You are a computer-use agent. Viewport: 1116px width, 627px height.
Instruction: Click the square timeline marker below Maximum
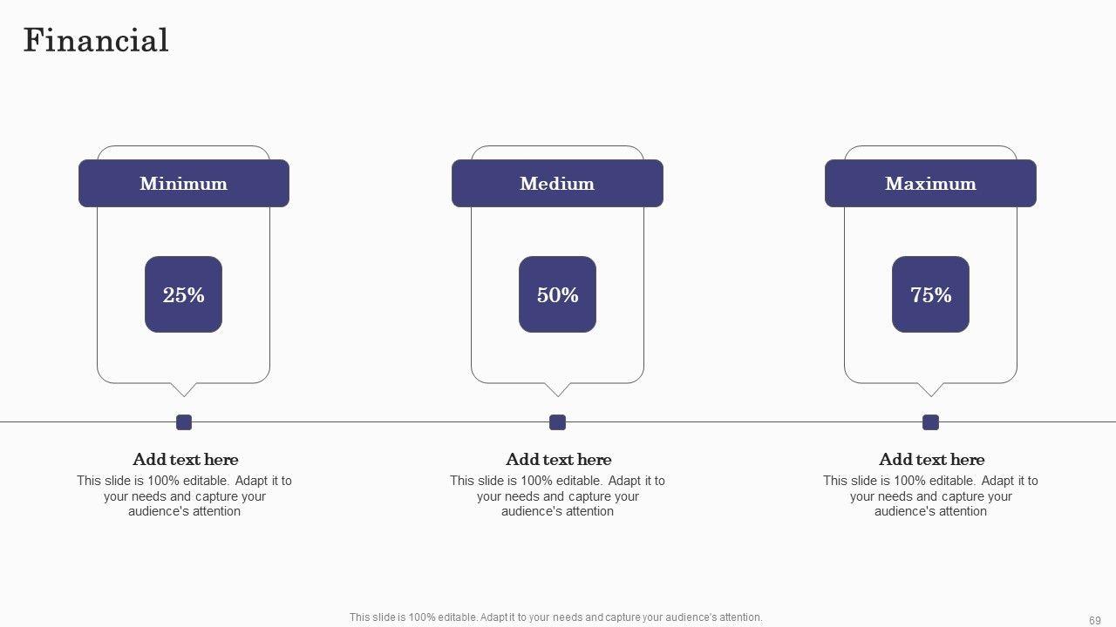tap(930, 422)
